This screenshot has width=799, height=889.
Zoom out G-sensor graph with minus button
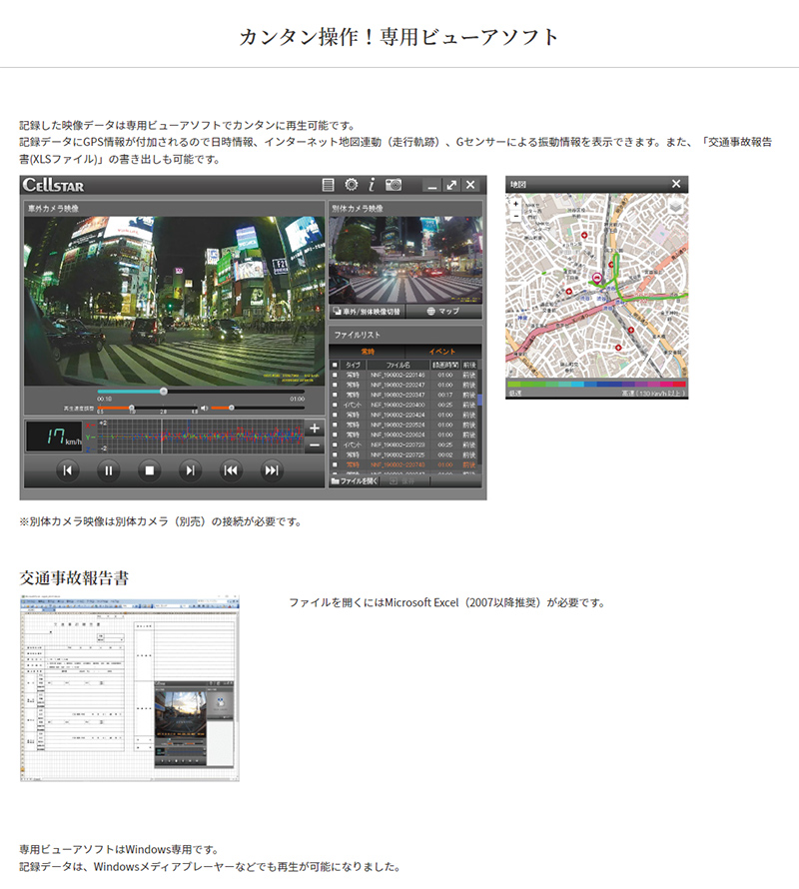tap(315, 445)
